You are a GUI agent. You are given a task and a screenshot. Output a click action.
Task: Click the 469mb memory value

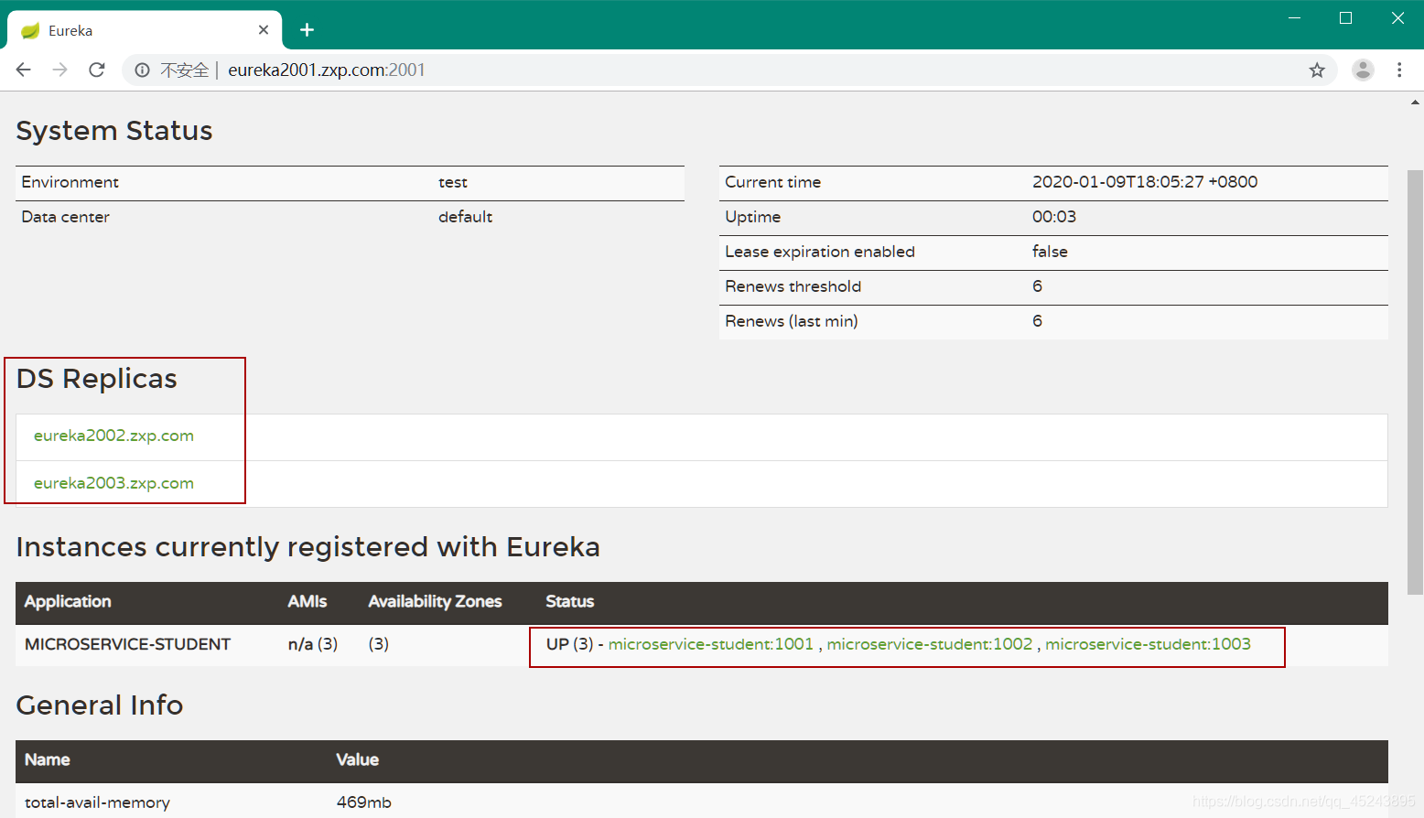pyautogui.click(x=364, y=802)
